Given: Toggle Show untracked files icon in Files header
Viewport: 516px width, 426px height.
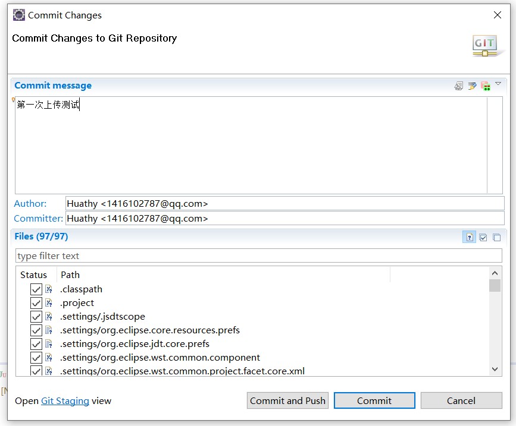Looking at the screenshot, I should [x=469, y=237].
